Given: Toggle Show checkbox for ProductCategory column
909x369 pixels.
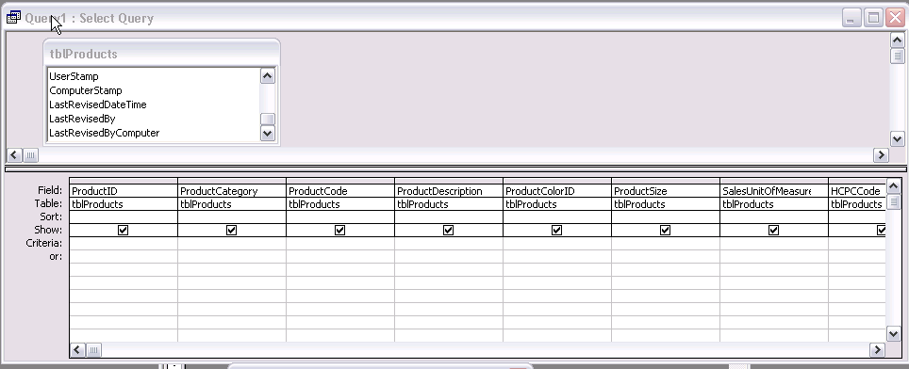Looking at the screenshot, I should click(231, 231).
